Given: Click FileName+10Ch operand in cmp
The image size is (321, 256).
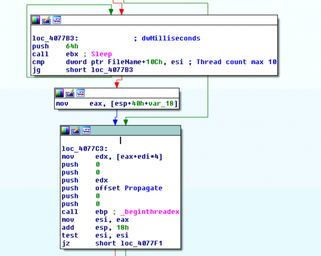Looking at the screenshot, I should point(135,62).
